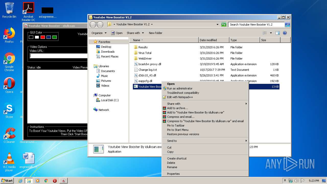Open engineskills.rtf desktop document
Viewport: 327px width, 184px height.
(28, 160)
